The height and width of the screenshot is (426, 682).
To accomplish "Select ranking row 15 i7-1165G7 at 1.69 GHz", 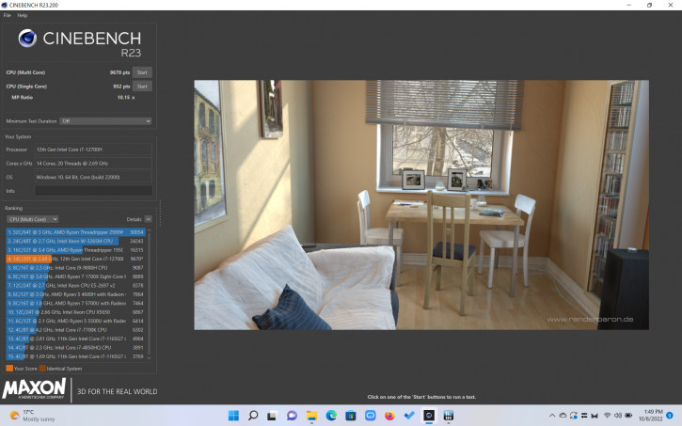I will click(x=75, y=356).
